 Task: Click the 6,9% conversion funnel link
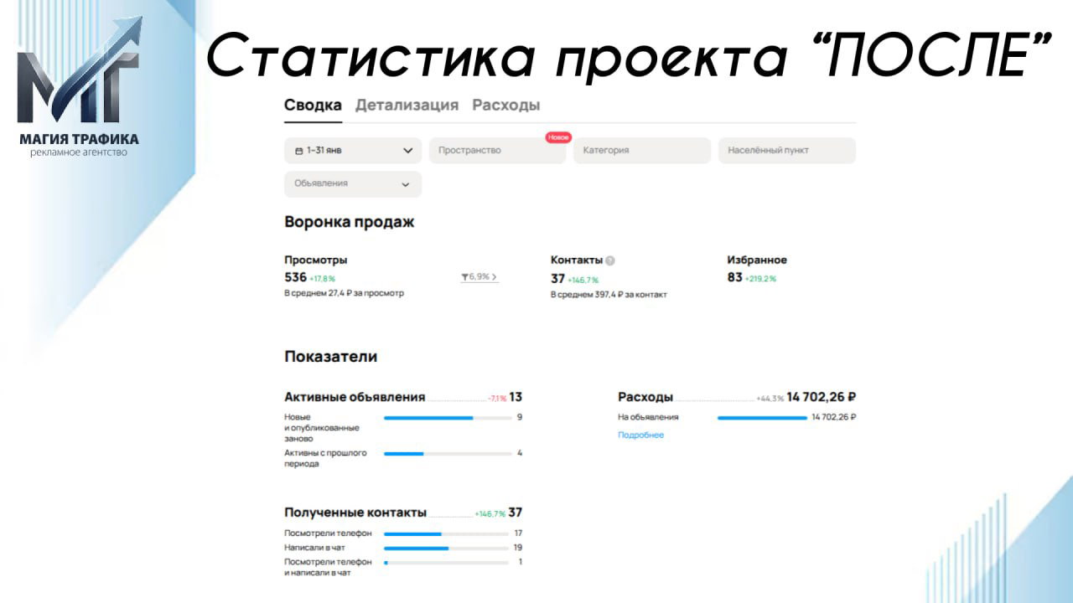click(x=479, y=277)
